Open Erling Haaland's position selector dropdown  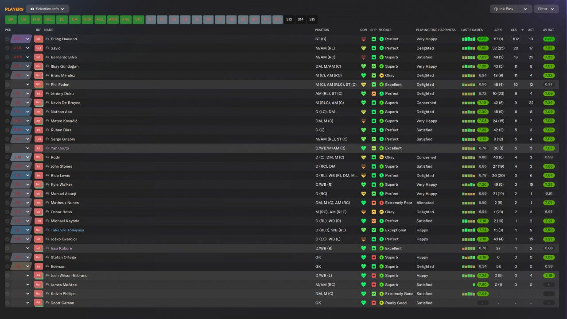pyautogui.click(x=27, y=39)
